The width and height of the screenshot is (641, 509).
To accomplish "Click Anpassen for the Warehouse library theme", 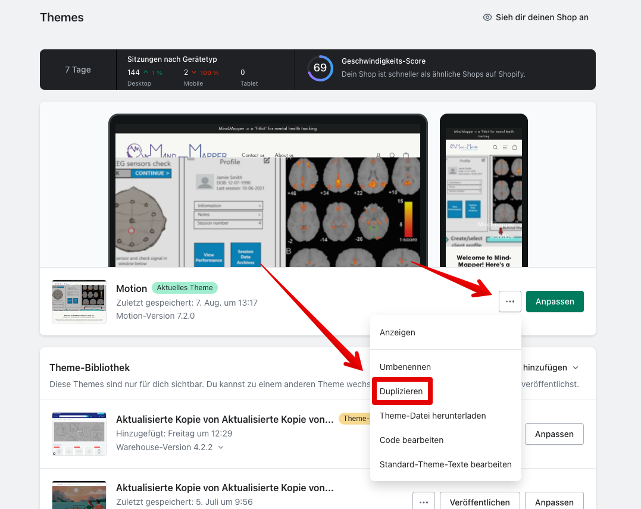I will [x=554, y=434].
